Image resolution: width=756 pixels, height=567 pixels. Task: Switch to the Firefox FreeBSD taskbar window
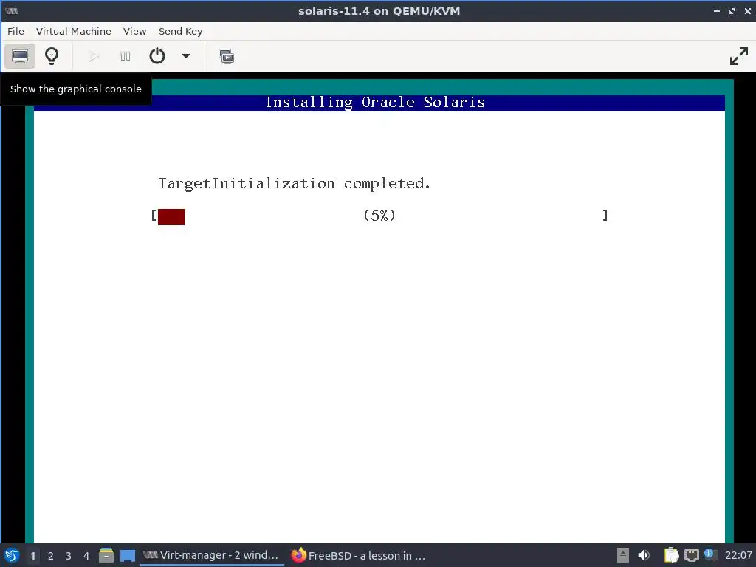tap(359, 555)
